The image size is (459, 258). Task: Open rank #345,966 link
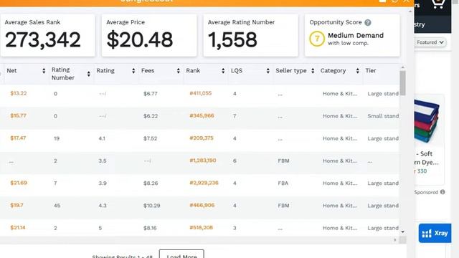click(x=202, y=115)
